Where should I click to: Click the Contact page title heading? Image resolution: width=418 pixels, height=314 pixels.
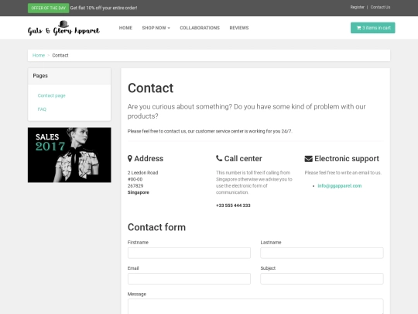coord(150,88)
